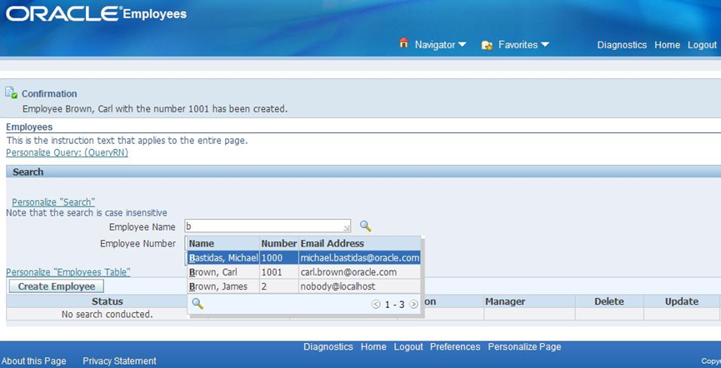Viewport: 721px width, 368px height.
Task: Click email michael.bastidas@oracle.com
Action: 359,258
